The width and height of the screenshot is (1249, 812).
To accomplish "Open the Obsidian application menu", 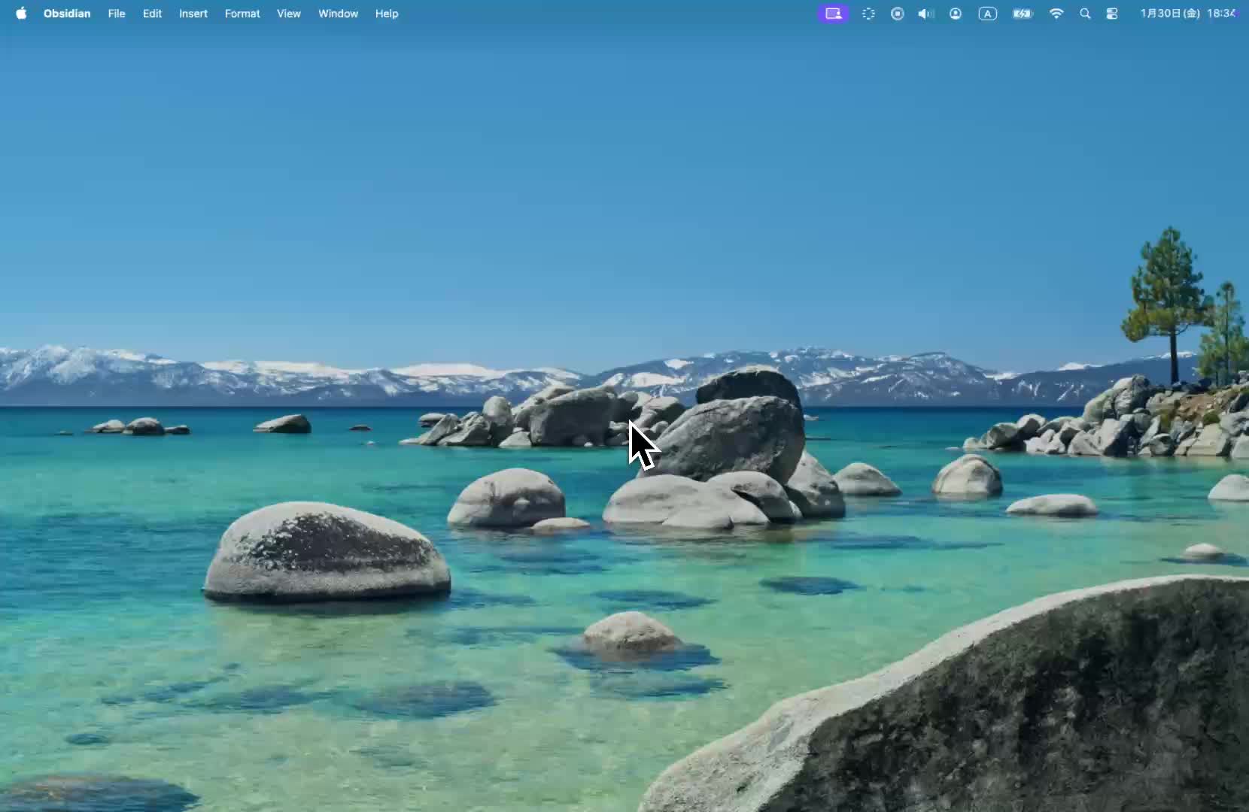I will point(67,14).
